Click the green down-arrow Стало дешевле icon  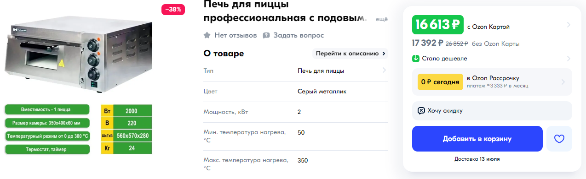click(416, 59)
